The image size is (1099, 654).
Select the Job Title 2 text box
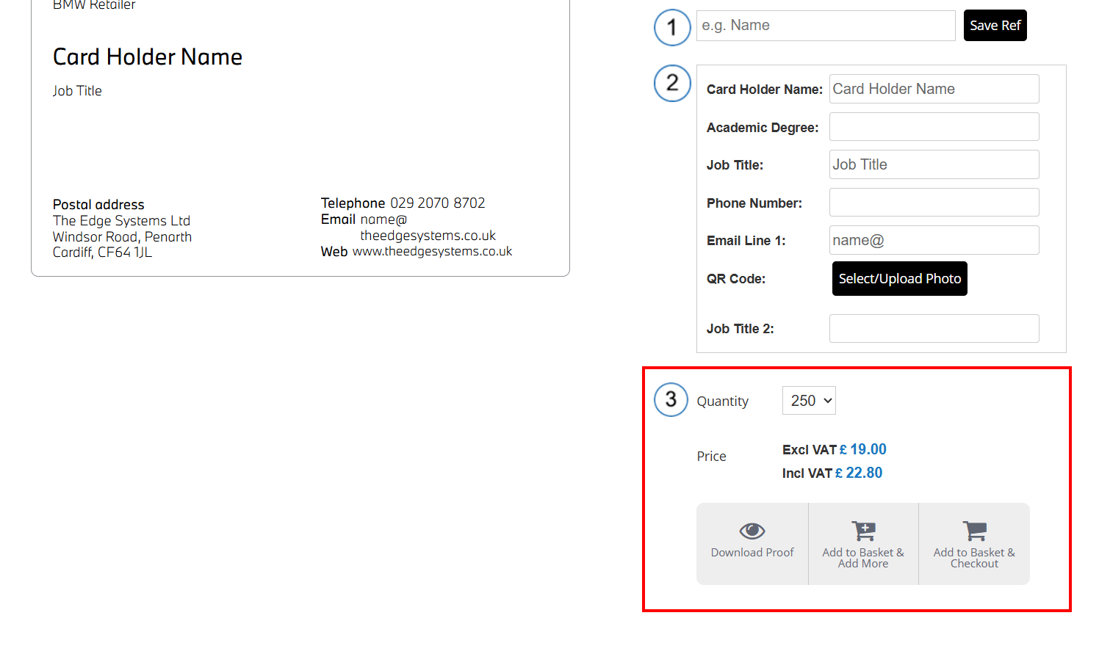point(934,329)
